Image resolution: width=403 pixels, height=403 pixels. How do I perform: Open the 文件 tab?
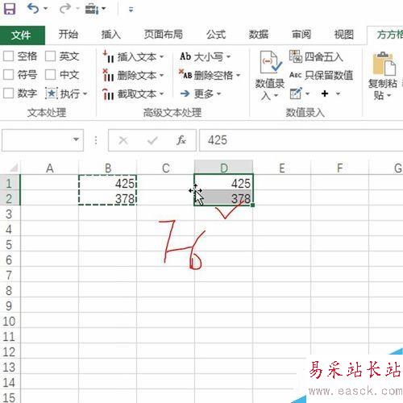[x=22, y=35]
